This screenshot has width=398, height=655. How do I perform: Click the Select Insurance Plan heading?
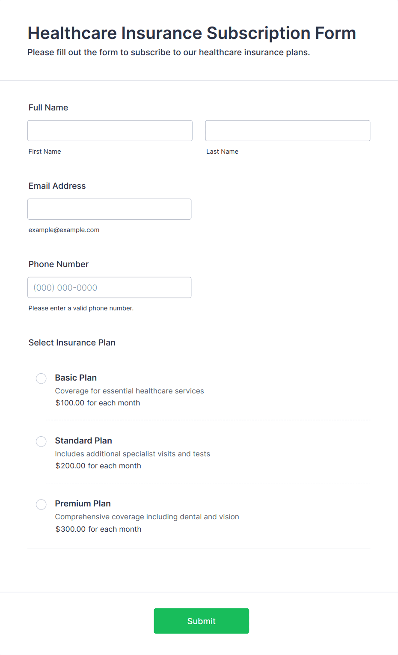click(x=72, y=342)
